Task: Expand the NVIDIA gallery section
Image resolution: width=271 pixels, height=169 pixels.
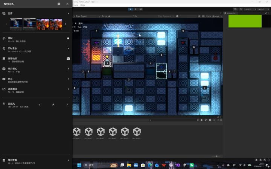Action: pyautogui.click(x=36, y=14)
